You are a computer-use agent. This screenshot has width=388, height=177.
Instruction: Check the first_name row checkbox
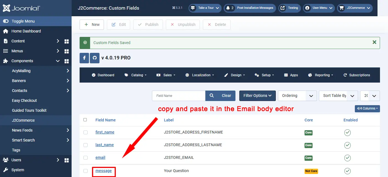[x=85, y=132]
